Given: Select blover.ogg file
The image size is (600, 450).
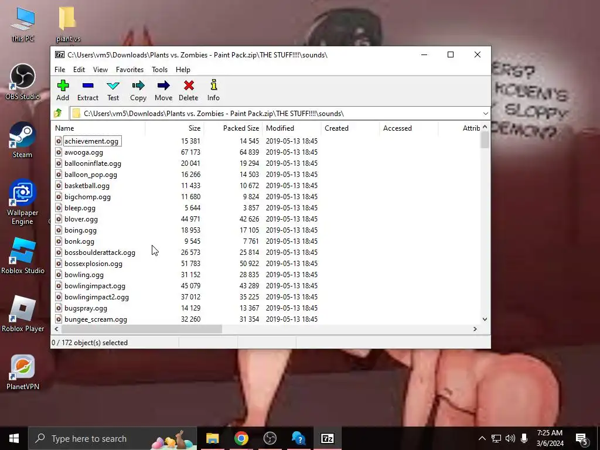Looking at the screenshot, I should coord(81,219).
